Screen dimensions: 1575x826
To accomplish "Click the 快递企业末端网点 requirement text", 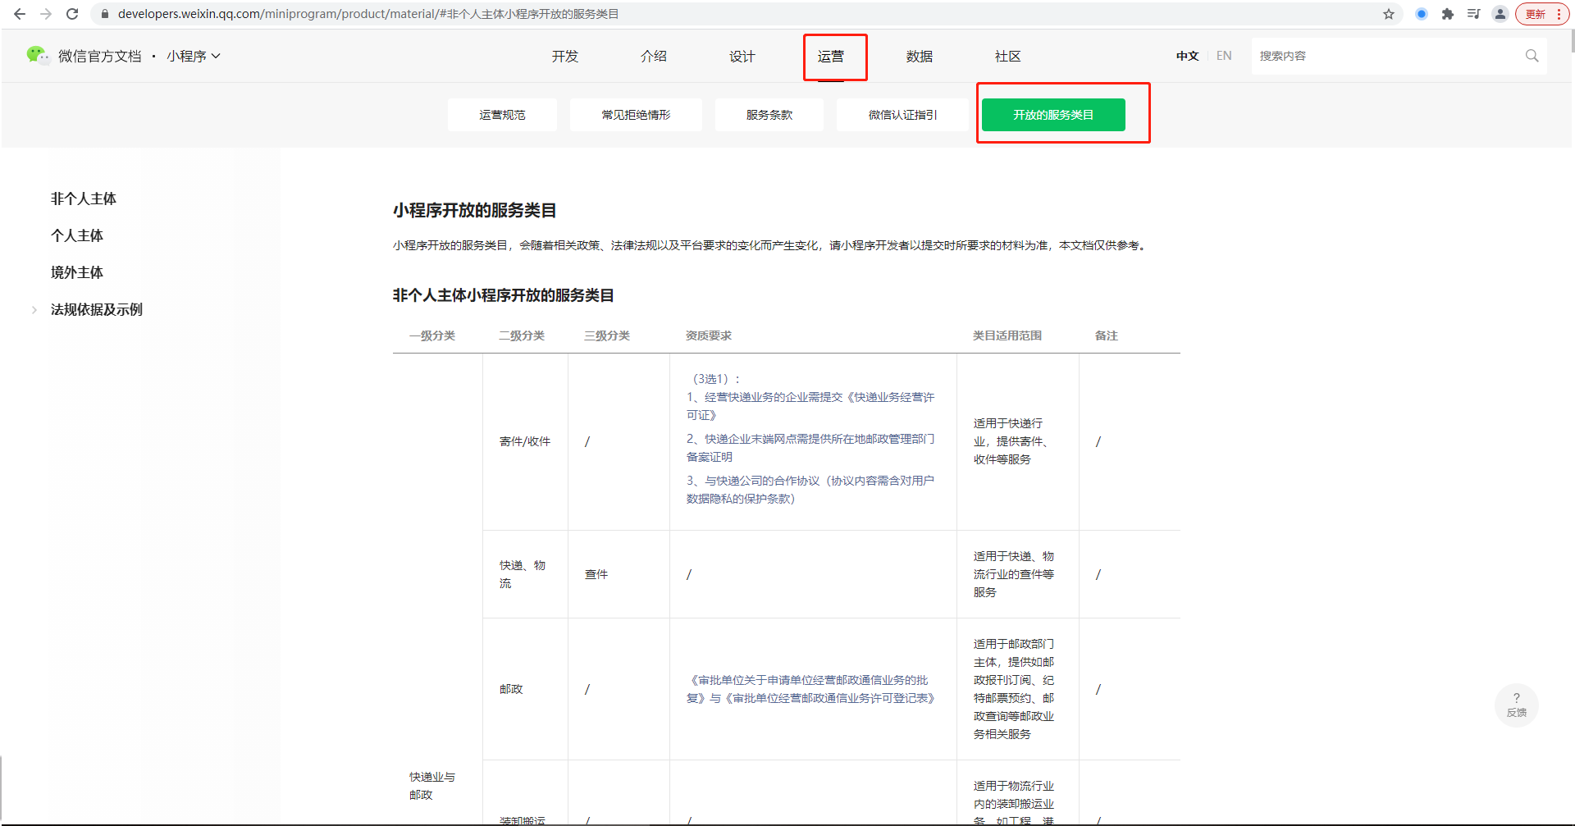I will 810,448.
